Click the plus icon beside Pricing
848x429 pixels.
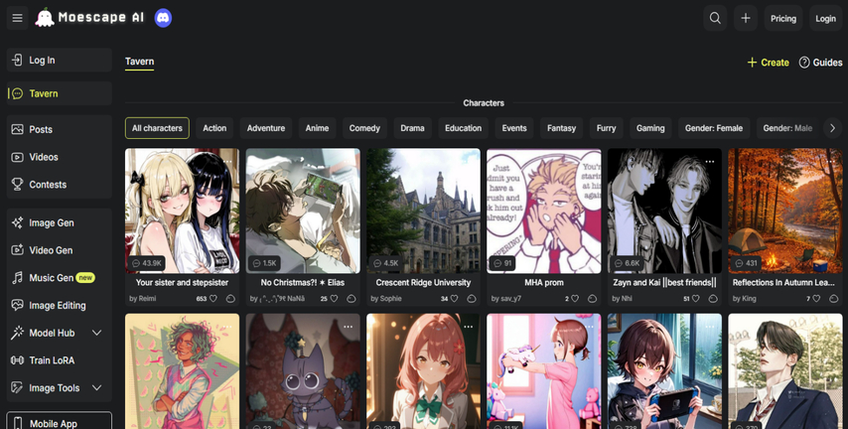point(746,18)
